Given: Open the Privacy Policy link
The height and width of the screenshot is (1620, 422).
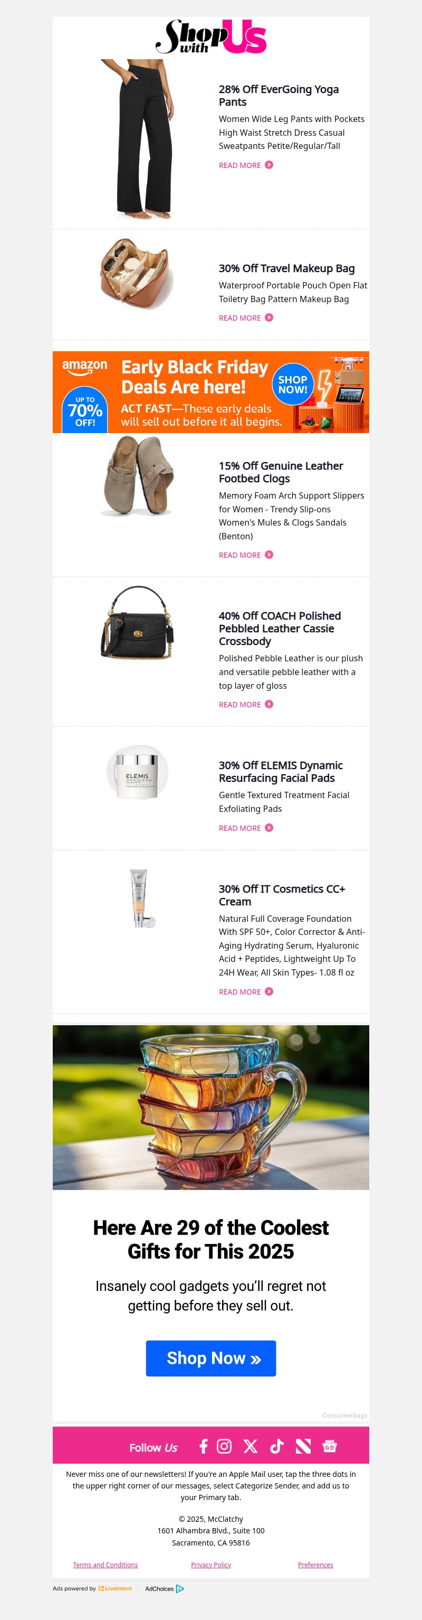Looking at the screenshot, I should coord(210,1565).
